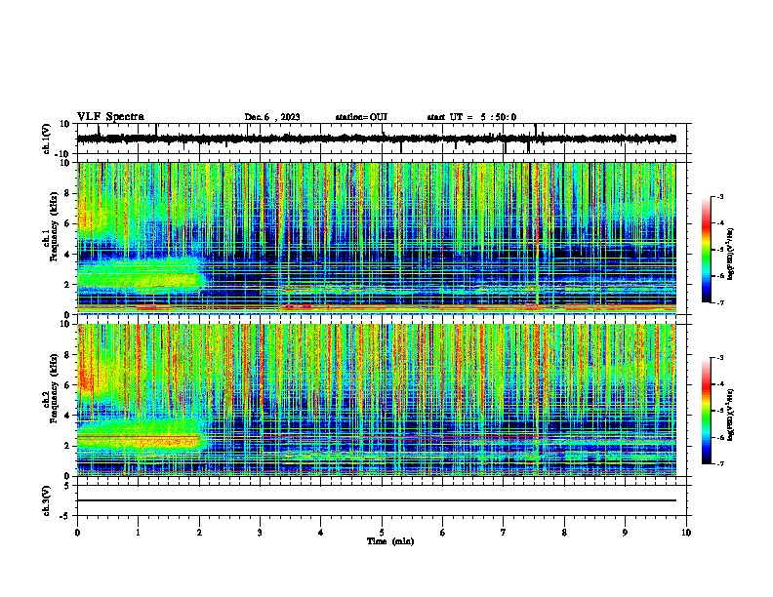Click the '-7' tick on ch.2 color bar
The image size is (773, 597).
pos(720,463)
